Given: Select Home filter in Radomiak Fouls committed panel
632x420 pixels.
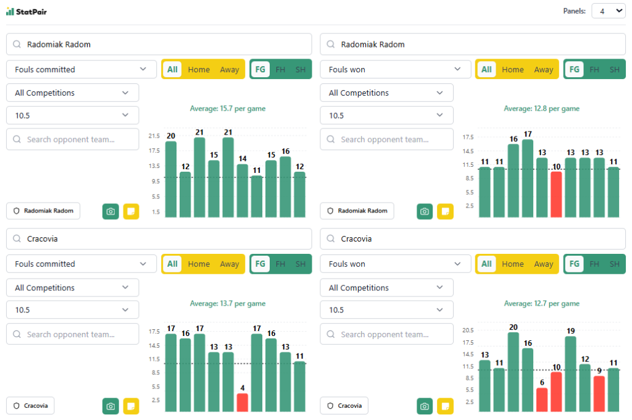Looking at the screenshot, I should (199, 70).
